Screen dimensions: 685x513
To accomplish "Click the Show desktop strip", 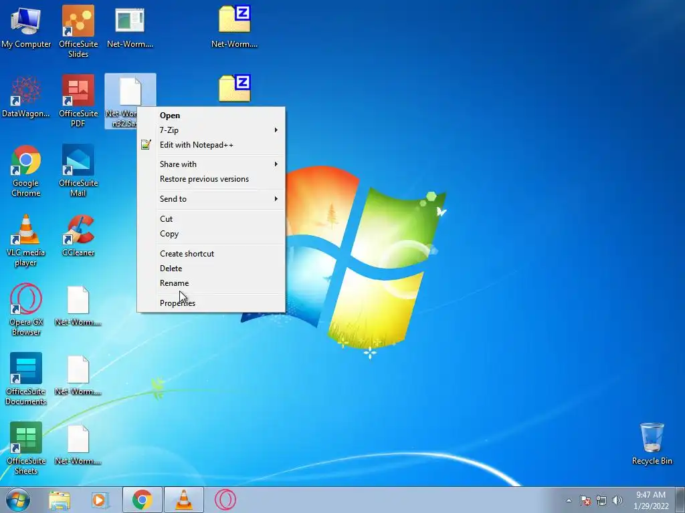I will pyautogui.click(x=680, y=500).
